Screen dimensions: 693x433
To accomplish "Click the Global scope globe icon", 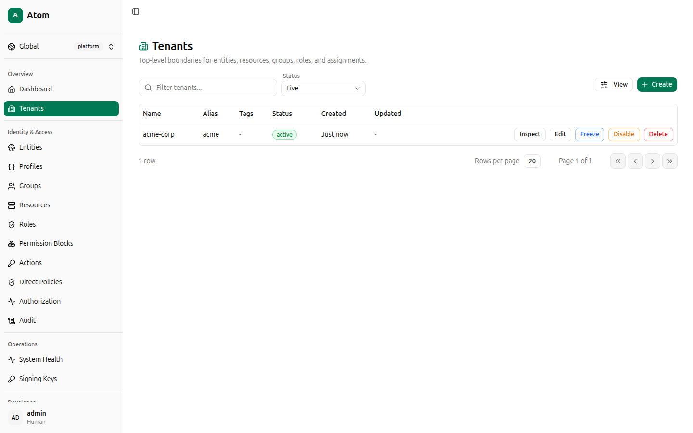I will point(12,47).
